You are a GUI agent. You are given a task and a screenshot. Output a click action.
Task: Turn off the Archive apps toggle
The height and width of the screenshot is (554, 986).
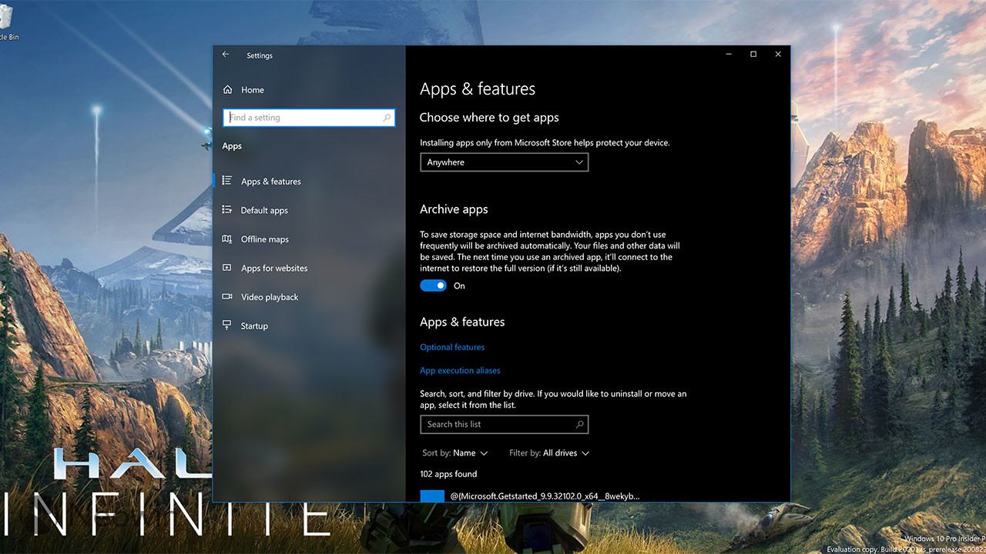pyautogui.click(x=433, y=285)
